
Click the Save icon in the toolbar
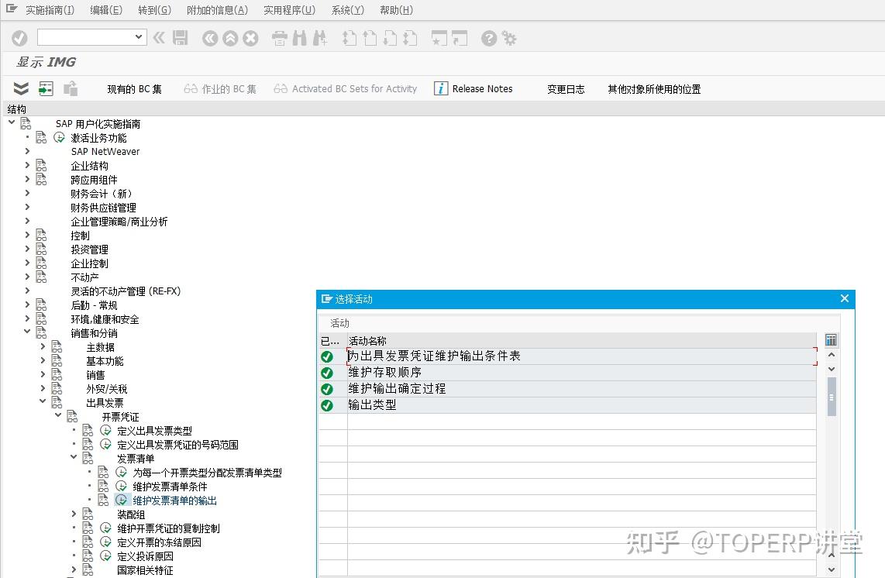(x=181, y=37)
